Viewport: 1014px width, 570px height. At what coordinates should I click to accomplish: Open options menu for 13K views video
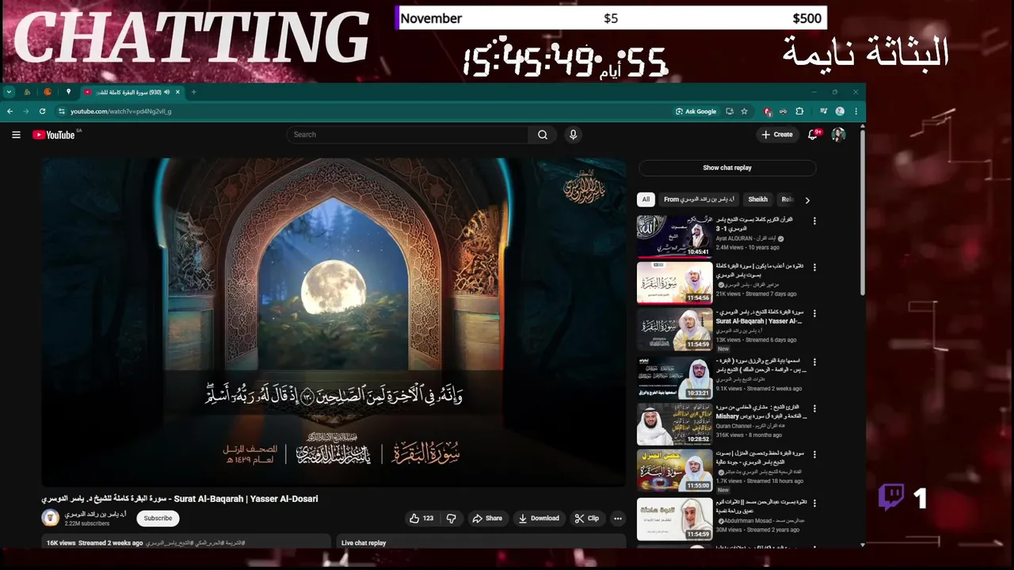coord(814,313)
